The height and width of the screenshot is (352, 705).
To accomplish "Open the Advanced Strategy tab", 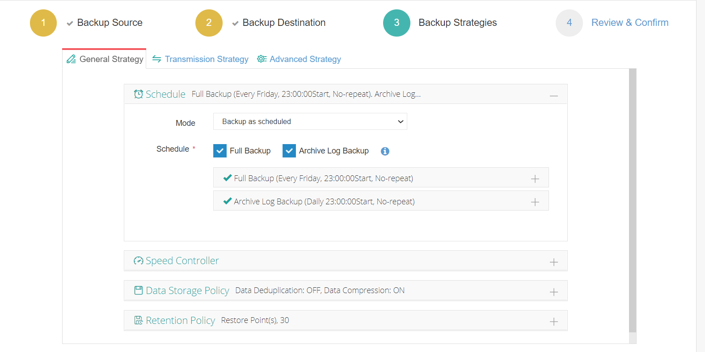I will click(299, 59).
